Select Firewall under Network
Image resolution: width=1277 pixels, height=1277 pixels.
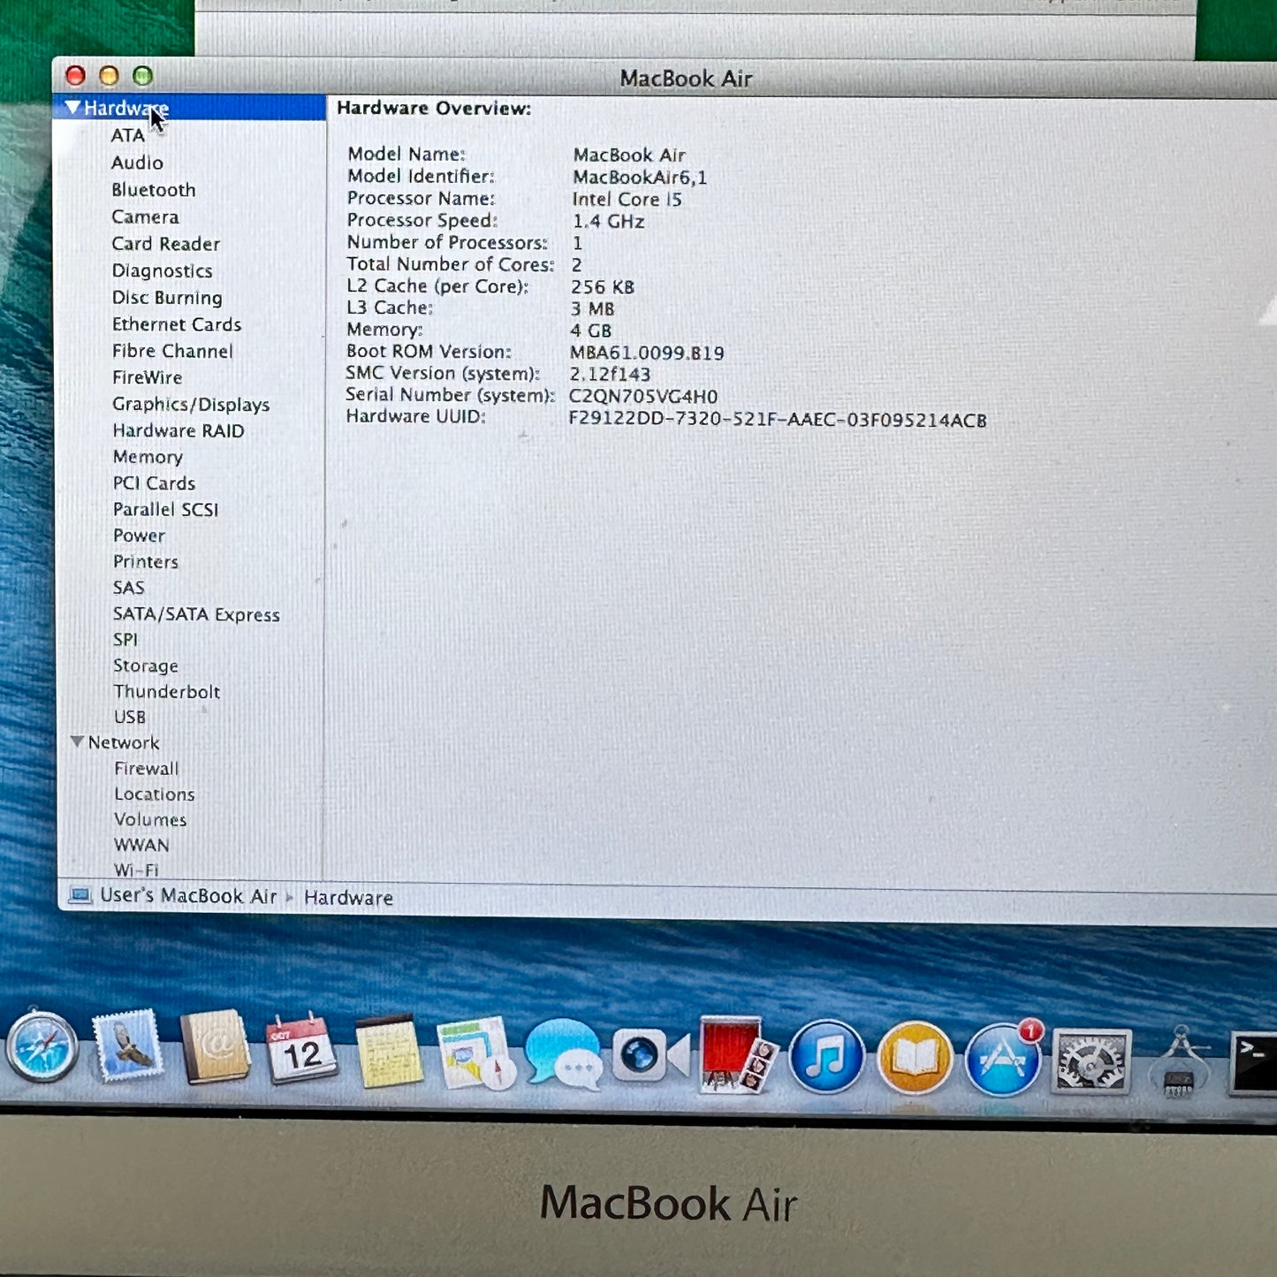(146, 769)
